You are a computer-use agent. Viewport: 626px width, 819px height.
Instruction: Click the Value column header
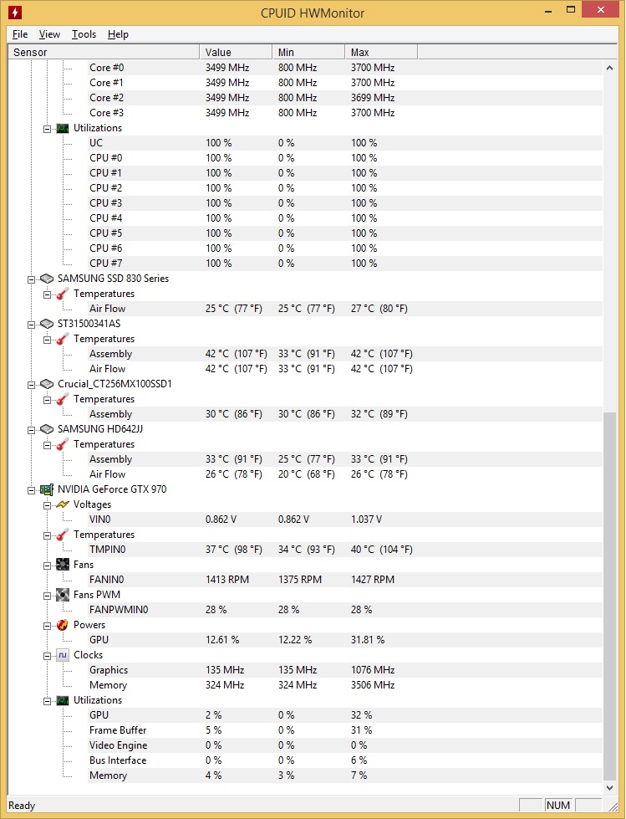236,52
